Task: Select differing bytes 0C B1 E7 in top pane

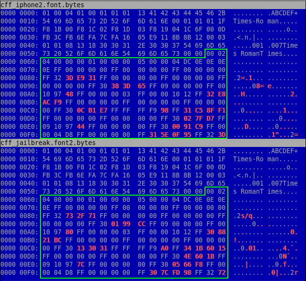Action: (87, 109)
